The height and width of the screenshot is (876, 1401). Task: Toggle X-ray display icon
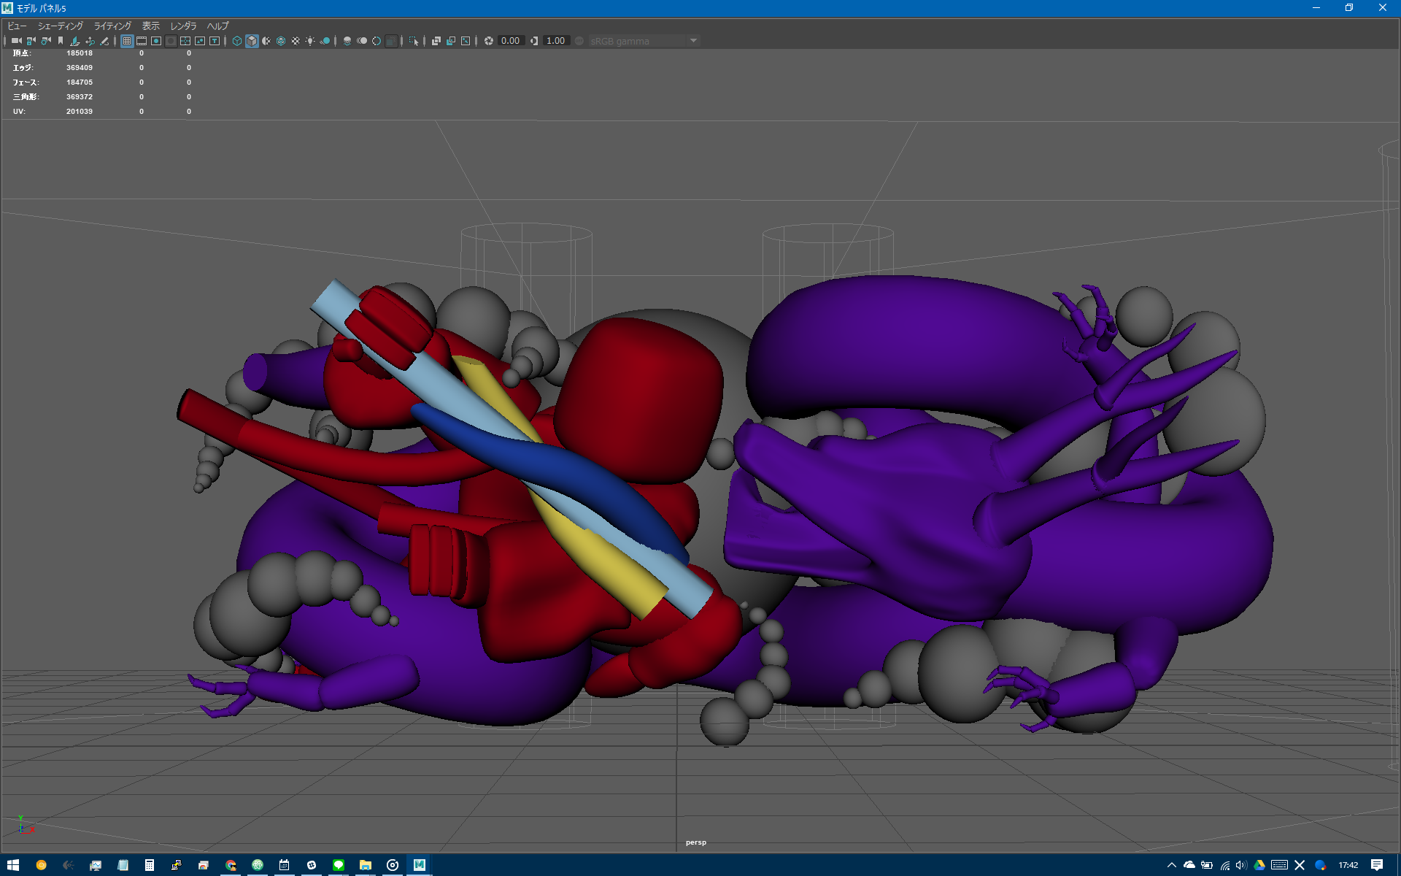coord(436,41)
